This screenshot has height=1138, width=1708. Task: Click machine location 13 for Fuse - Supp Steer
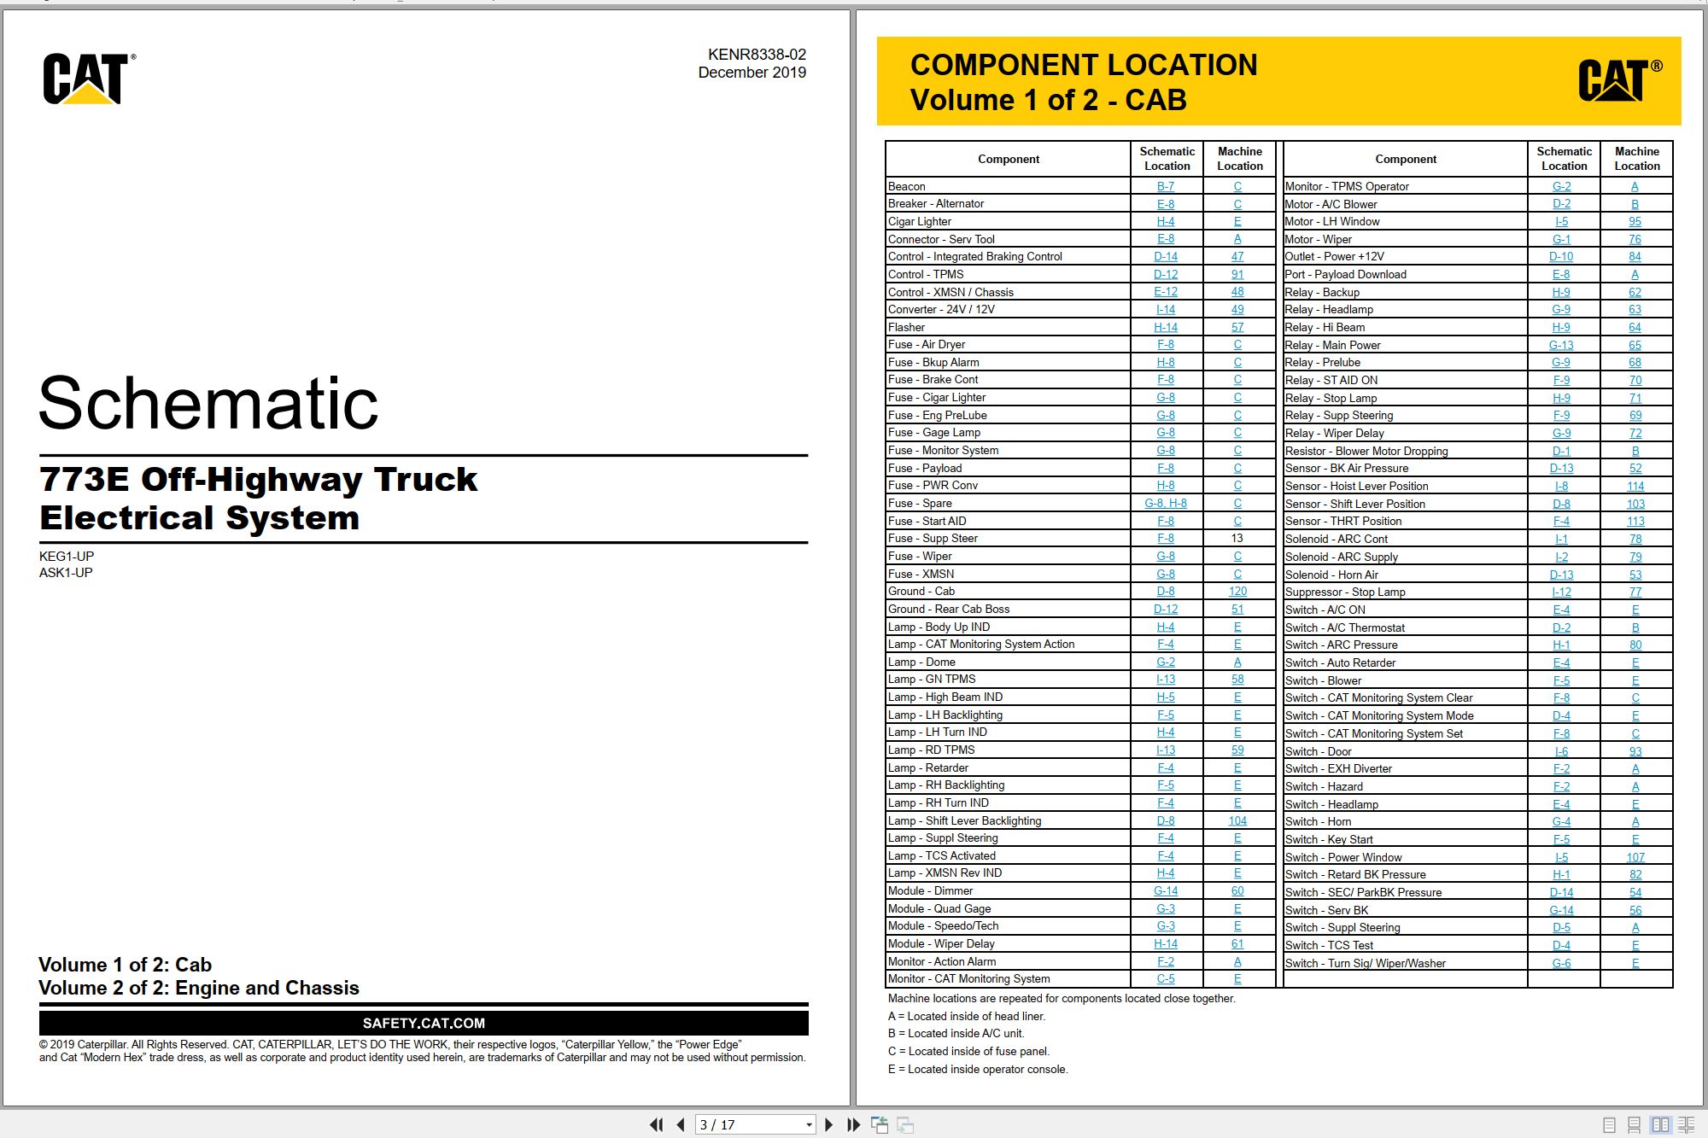(x=1237, y=538)
